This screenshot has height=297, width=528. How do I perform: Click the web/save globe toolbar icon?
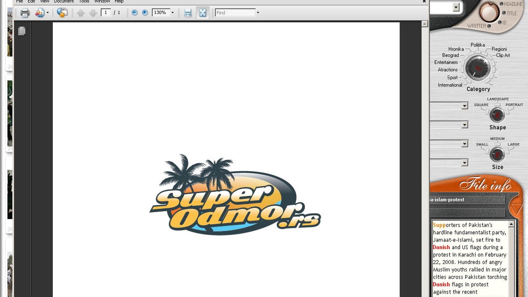(62, 13)
